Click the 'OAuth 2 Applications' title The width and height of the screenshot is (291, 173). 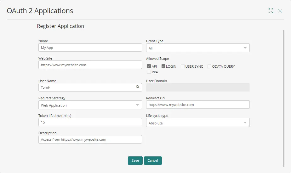click(40, 11)
